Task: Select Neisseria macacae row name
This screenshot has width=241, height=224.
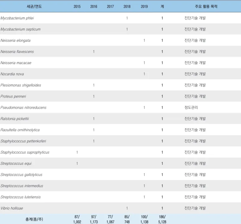Action: (16, 63)
